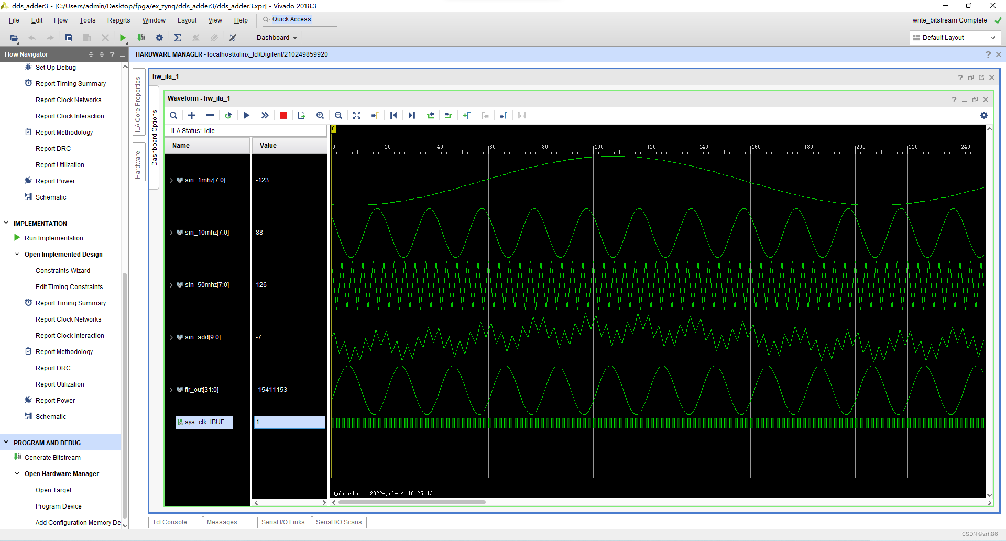
Task: Click the Flow Navigator vertical scrollbar
Action: (125, 395)
